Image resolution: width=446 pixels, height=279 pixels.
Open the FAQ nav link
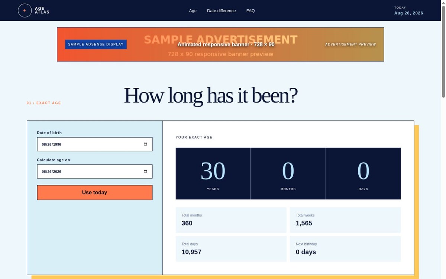251,11
